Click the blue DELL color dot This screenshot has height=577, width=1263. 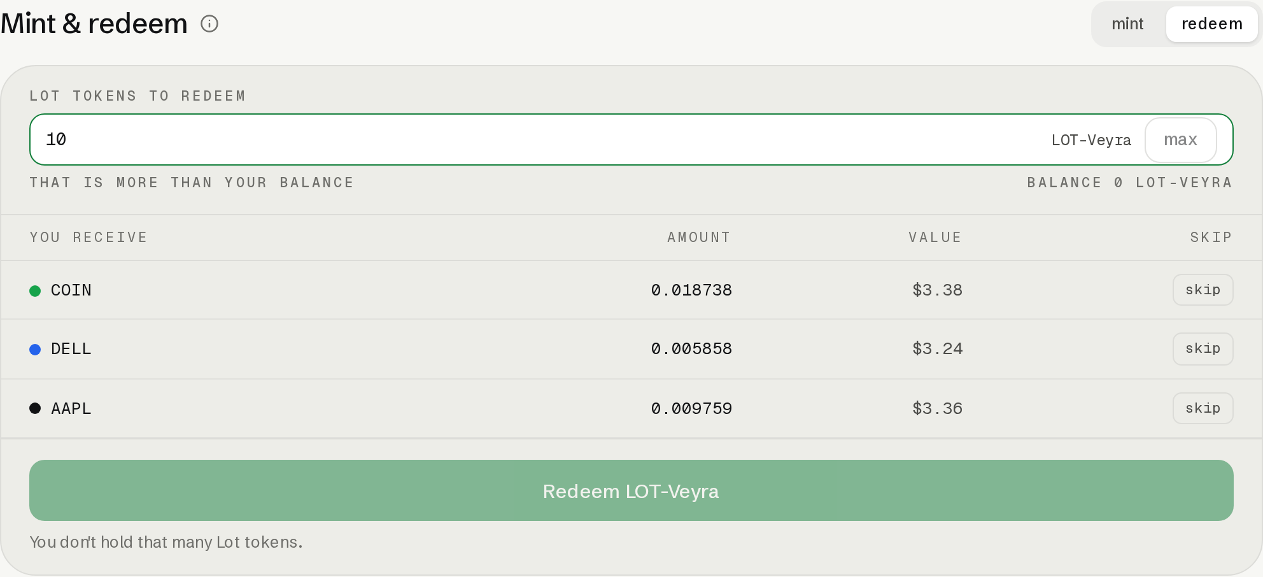click(35, 350)
